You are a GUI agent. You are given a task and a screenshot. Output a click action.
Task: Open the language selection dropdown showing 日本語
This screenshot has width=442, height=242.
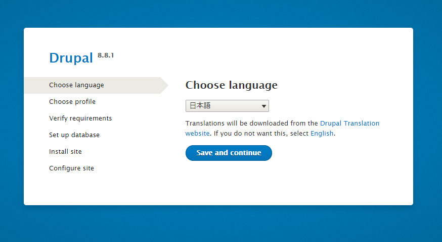click(227, 106)
